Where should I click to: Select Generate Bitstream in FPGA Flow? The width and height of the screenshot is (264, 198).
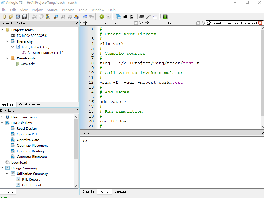click(32, 157)
